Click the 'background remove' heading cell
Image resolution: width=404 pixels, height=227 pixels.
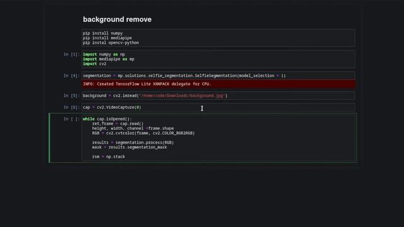coord(117,20)
